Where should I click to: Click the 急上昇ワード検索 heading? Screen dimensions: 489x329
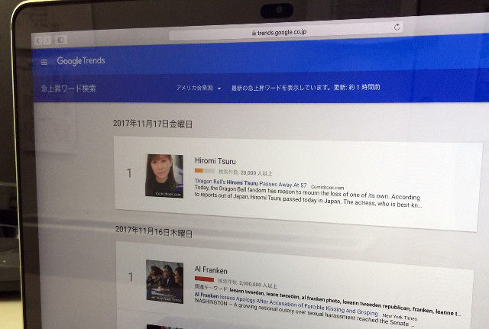pyautogui.click(x=69, y=89)
